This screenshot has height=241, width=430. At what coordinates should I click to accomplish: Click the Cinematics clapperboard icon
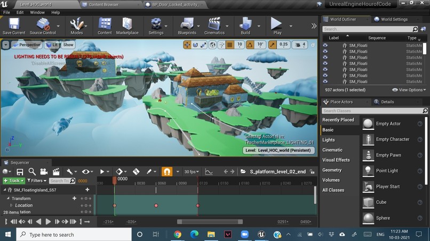[214, 26]
